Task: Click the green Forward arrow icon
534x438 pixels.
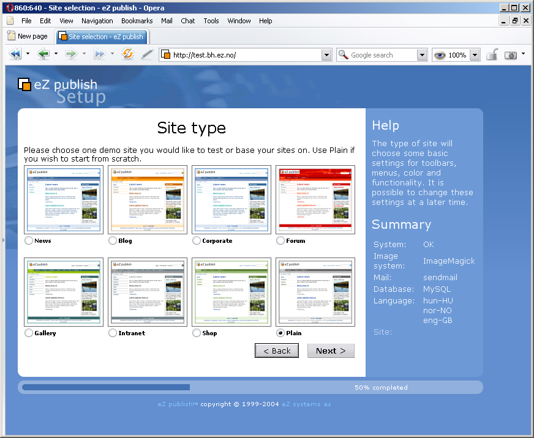Action: tap(72, 54)
